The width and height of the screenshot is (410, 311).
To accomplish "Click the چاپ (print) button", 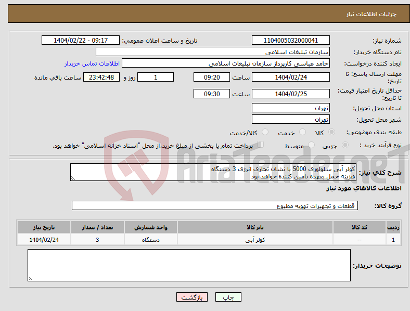I will coord(228,297).
